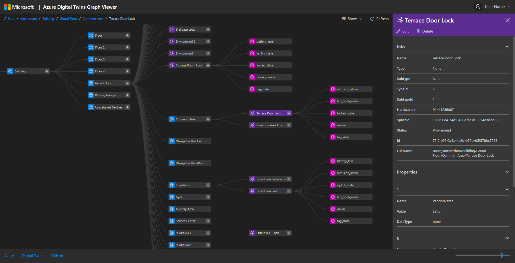Click the Delete trash icon in the panel
This screenshot has height=263, width=515.
point(418,31)
